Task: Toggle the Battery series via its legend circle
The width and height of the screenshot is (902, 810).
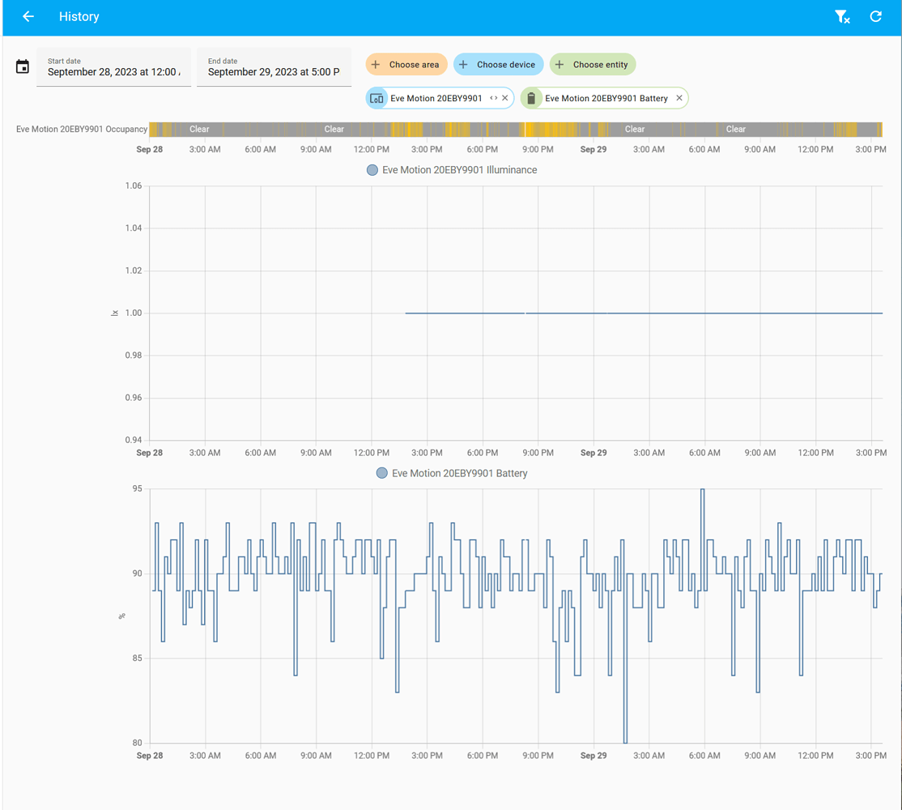Action: point(381,473)
